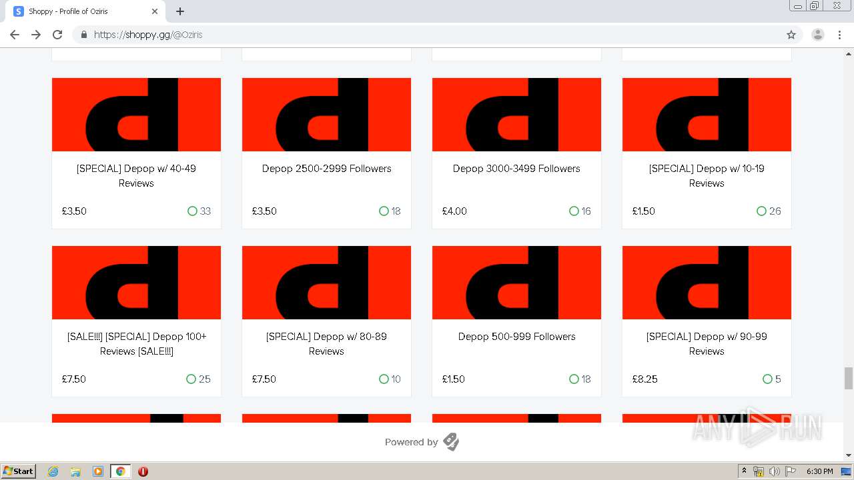854x480 pixels.
Task: Click the Chrome icon in the taskbar
Action: coord(120,471)
